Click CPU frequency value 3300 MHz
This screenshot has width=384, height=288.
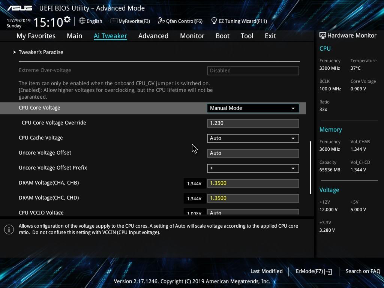click(330, 68)
